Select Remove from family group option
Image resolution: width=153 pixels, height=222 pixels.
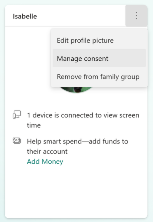pyautogui.click(x=98, y=77)
